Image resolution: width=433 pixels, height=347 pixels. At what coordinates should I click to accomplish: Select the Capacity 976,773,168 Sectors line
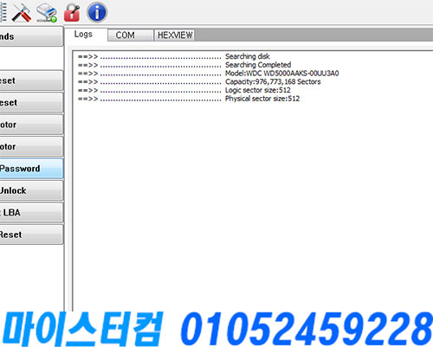pyautogui.click(x=199, y=81)
